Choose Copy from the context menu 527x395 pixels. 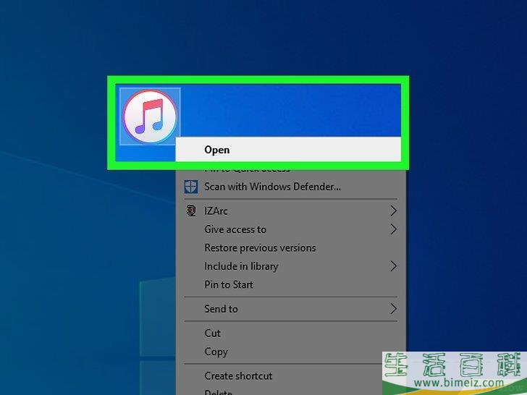291,352
